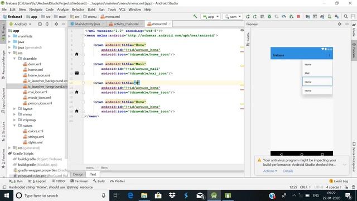357x201 pixels.
Task: Open the Build menu
Action: [x=91, y=9]
